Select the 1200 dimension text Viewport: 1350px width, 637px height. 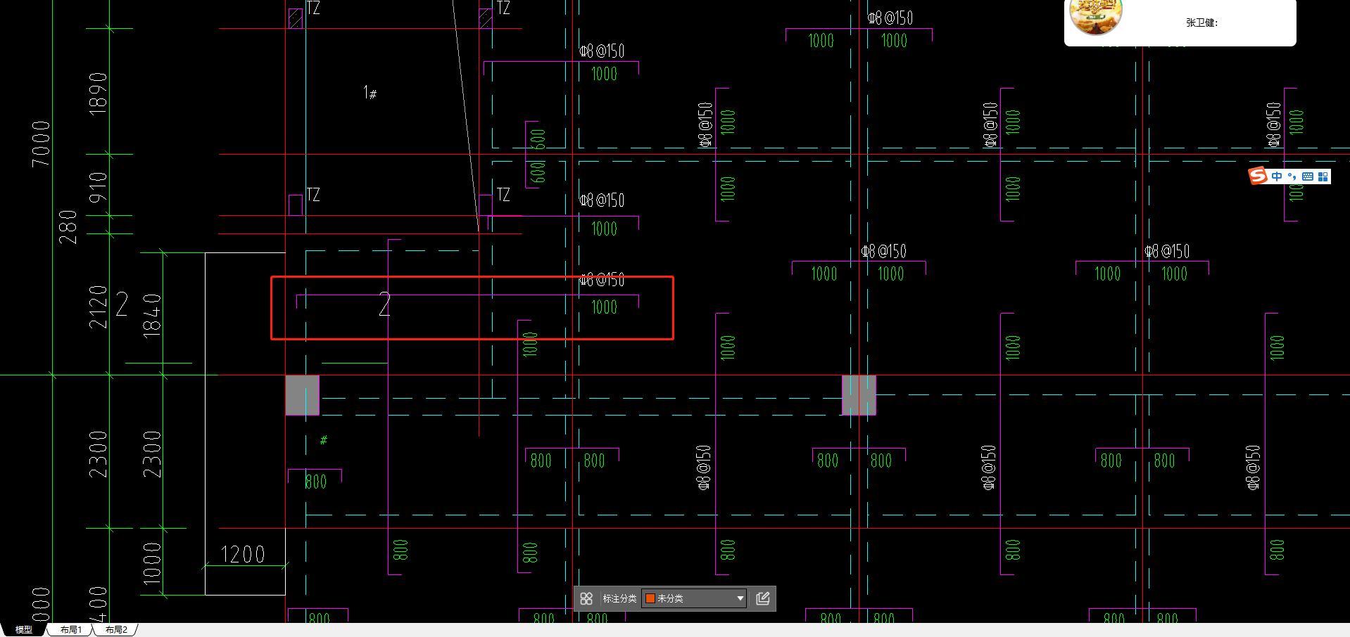[x=243, y=555]
